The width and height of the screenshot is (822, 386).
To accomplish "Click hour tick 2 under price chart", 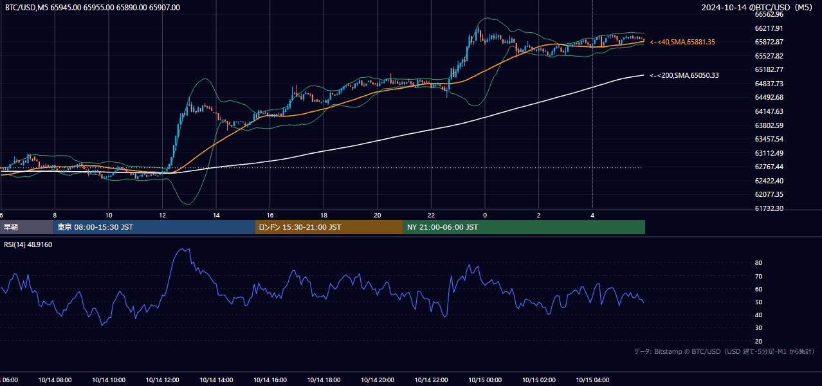I will point(539,216).
